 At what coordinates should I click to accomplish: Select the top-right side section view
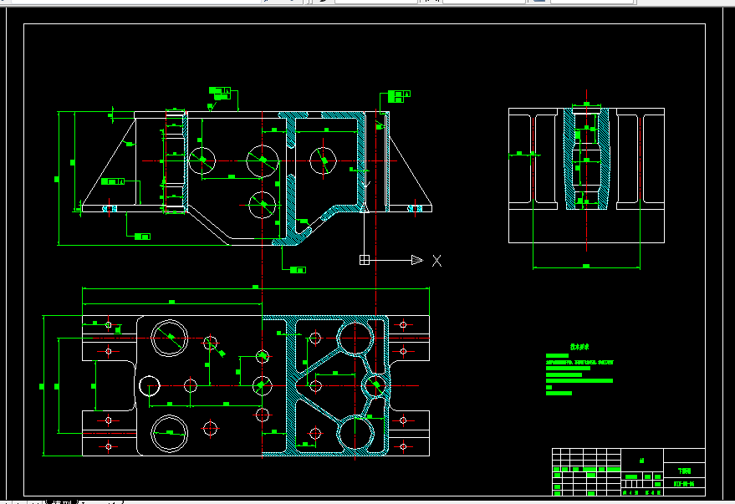586,176
